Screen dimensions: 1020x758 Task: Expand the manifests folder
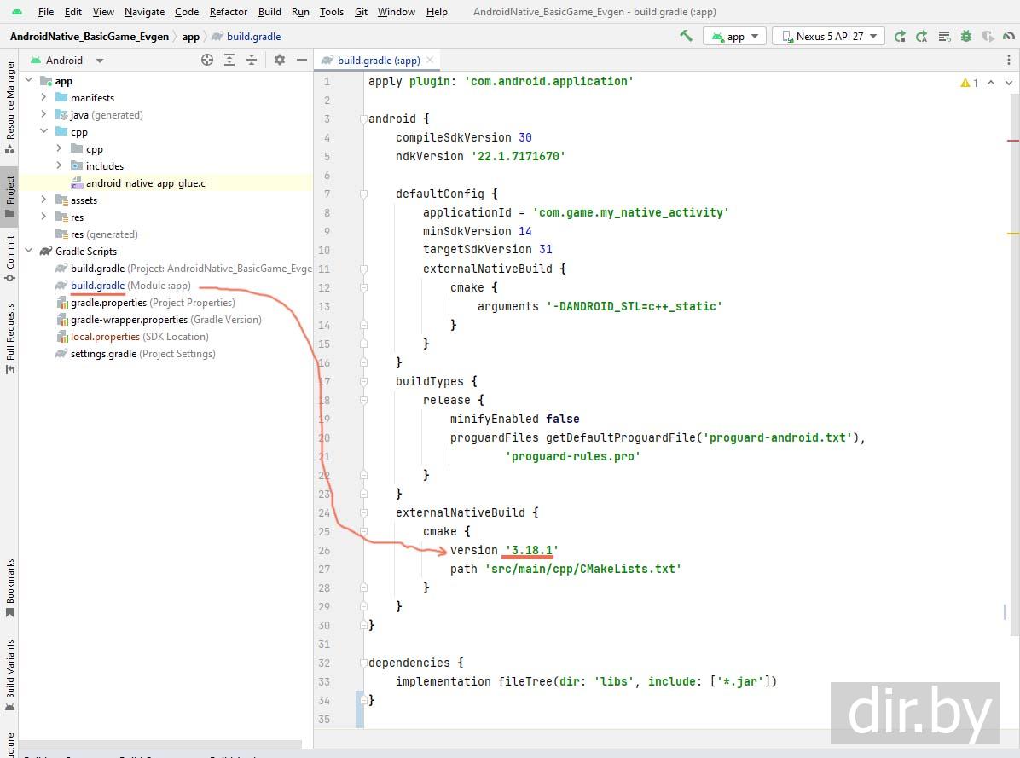44,97
